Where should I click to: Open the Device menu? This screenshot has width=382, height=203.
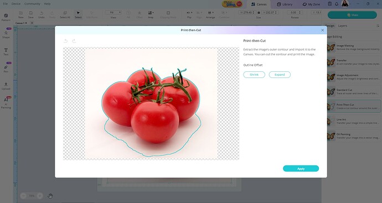tap(16, 4)
